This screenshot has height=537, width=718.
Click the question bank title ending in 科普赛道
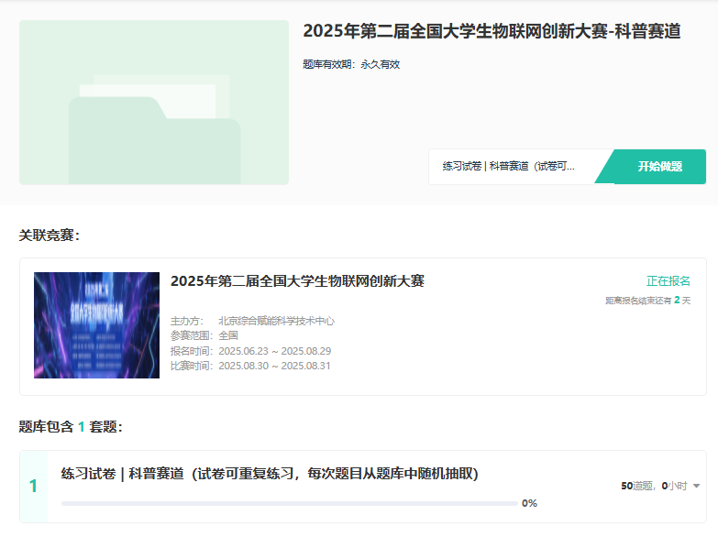pos(492,31)
